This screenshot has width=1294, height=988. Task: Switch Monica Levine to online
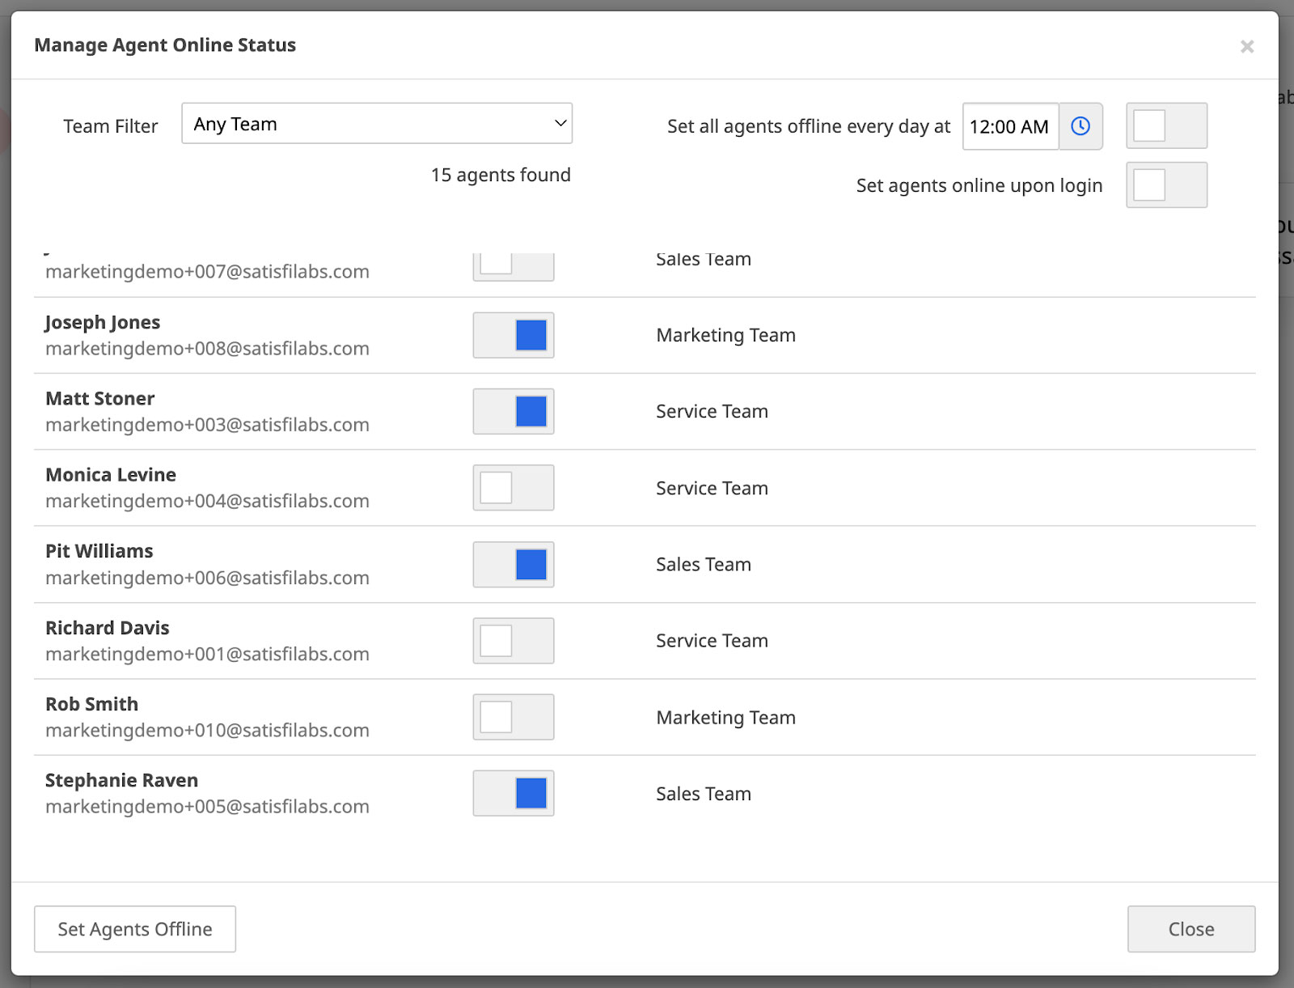514,488
